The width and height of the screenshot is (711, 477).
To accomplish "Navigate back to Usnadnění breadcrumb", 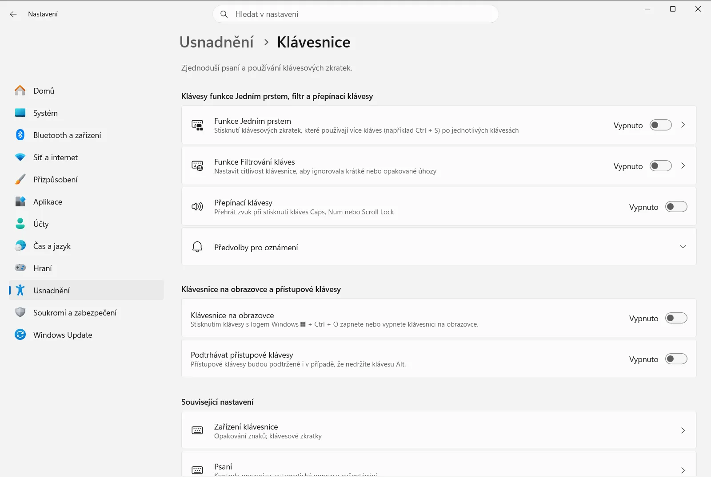I will pyautogui.click(x=216, y=42).
